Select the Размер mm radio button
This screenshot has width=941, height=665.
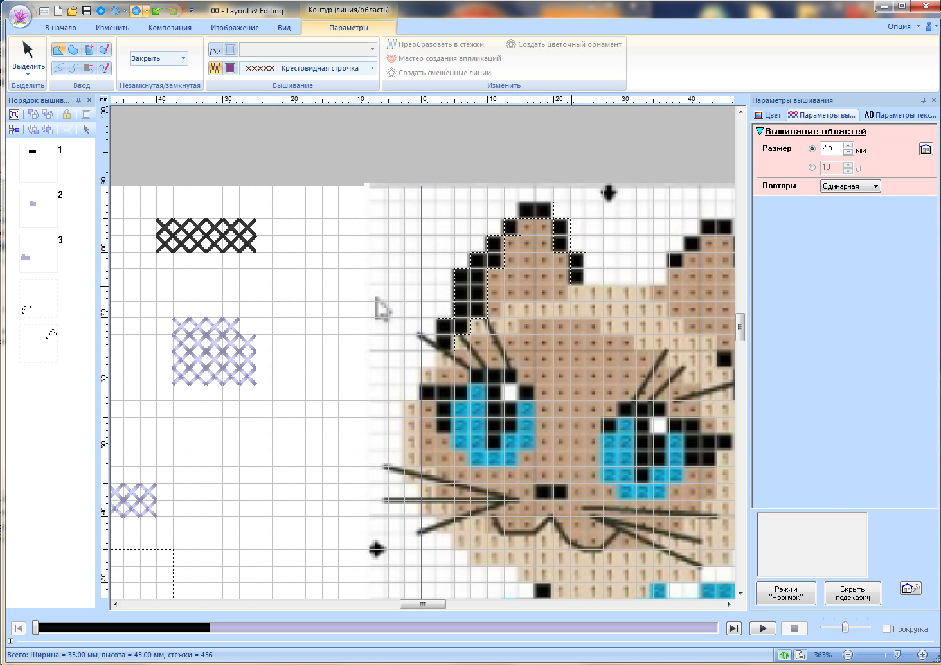(812, 148)
